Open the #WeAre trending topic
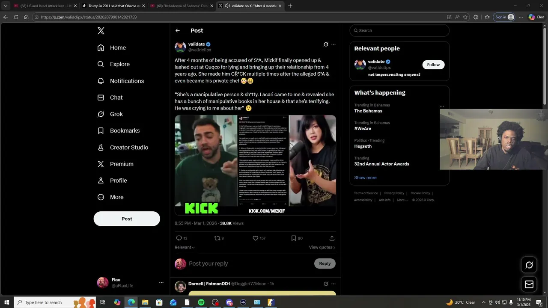 (363, 128)
